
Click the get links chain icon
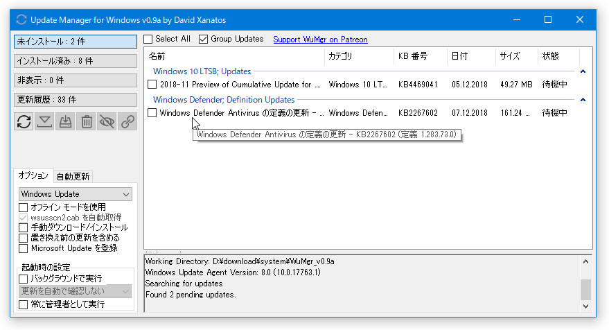click(x=127, y=121)
